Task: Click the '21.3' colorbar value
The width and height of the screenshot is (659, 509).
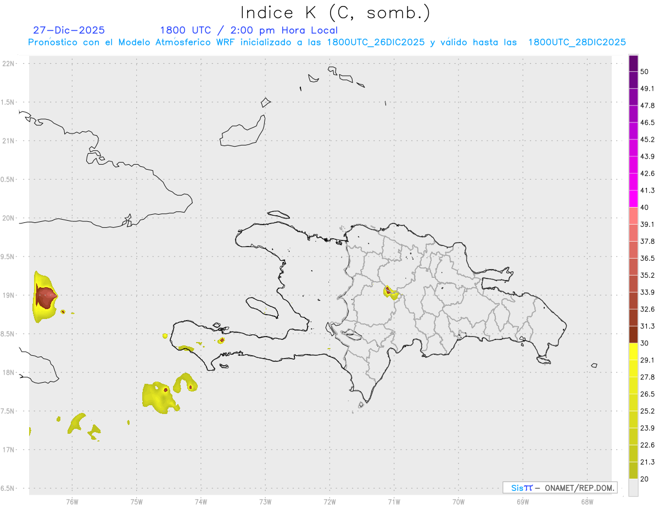Action: point(647,462)
